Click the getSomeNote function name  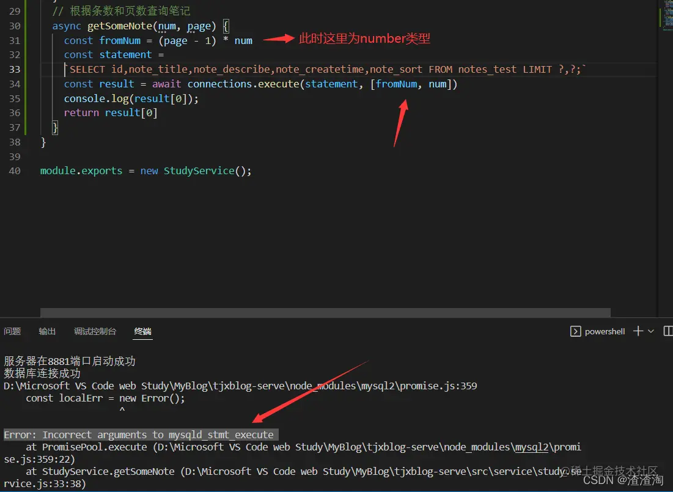(120, 26)
